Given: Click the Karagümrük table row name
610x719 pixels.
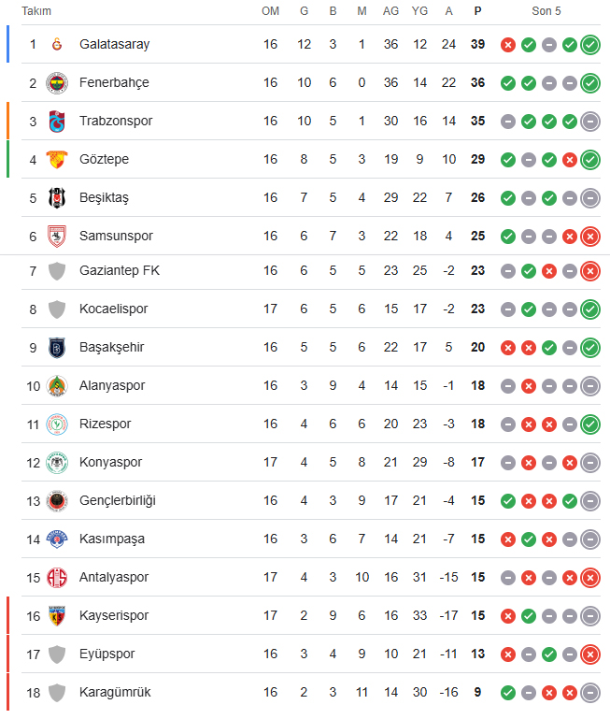Looking at the screenshot, I should [x=115, y=693].
